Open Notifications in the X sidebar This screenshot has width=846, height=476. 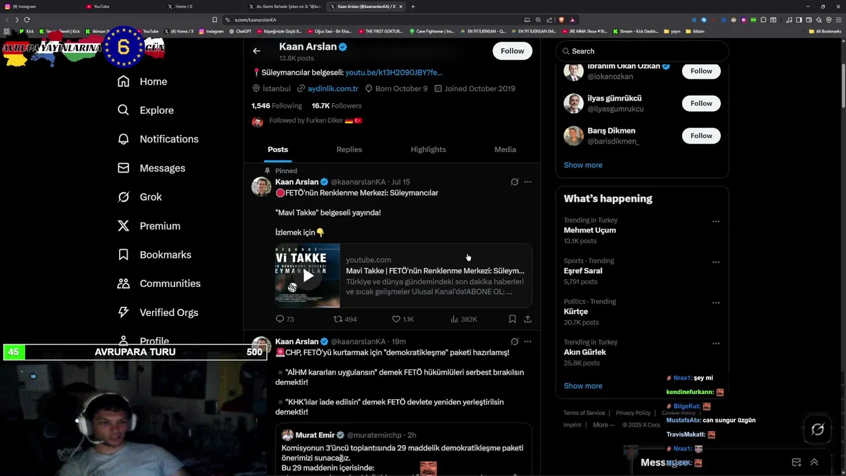(158, 139)
